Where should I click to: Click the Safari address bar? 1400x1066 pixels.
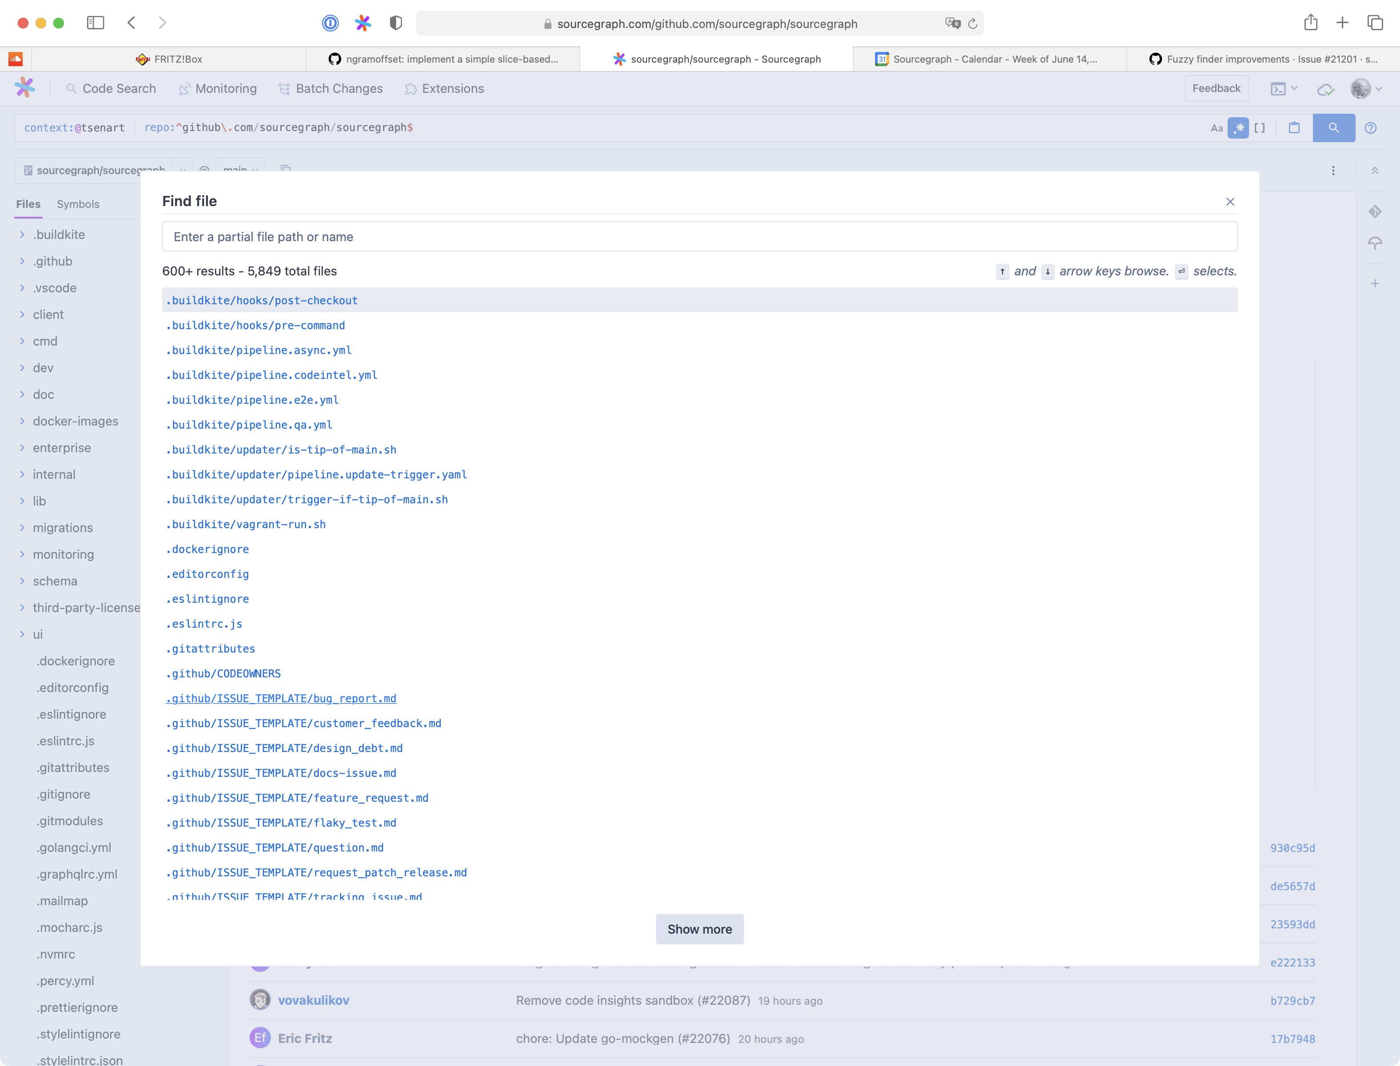tap(699, 24)
